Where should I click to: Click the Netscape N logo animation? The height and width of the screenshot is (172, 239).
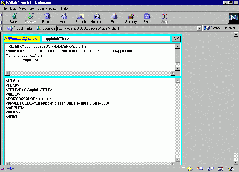coord(233,18)
